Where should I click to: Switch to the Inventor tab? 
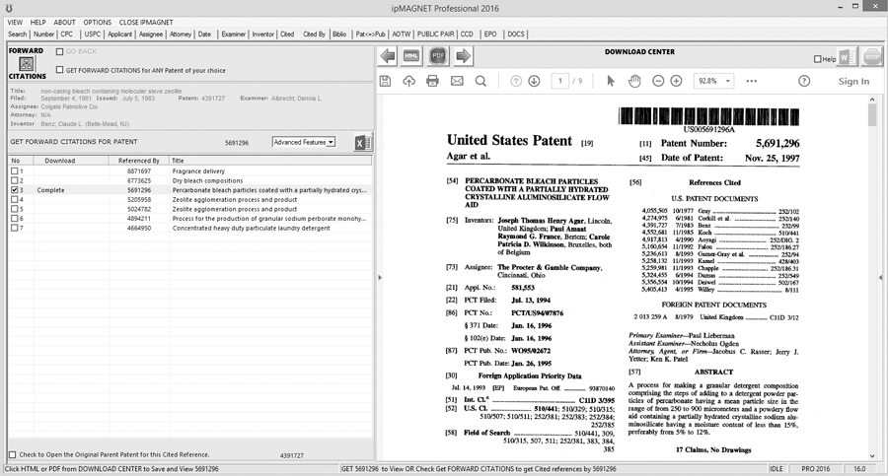[x=262, y=34]
